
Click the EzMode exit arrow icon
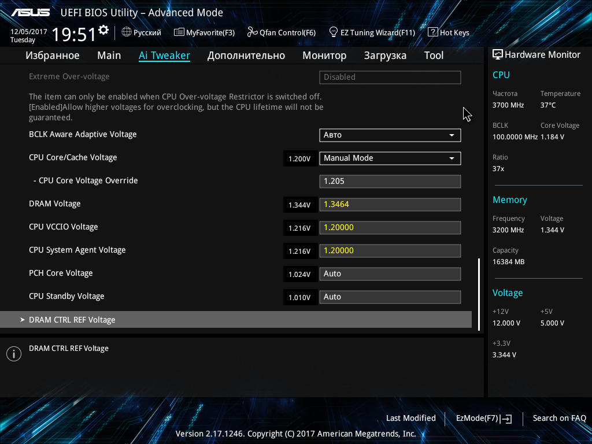[506, 419]
